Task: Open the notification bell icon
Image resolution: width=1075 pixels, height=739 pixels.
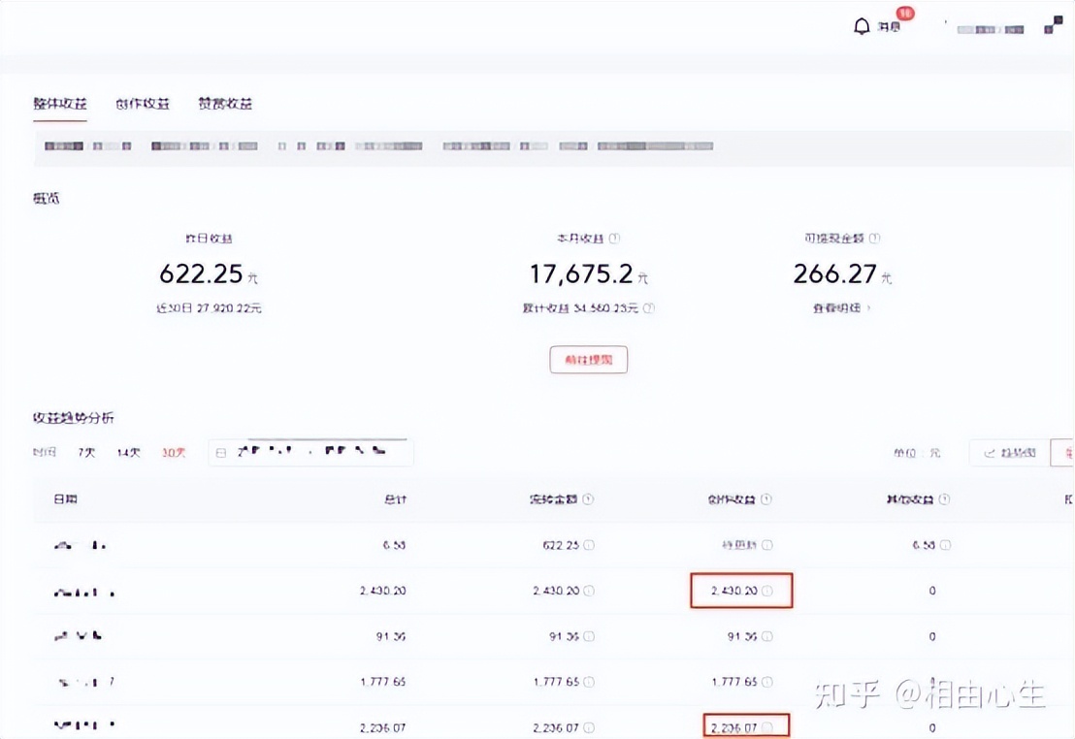Action: [862, 25]
